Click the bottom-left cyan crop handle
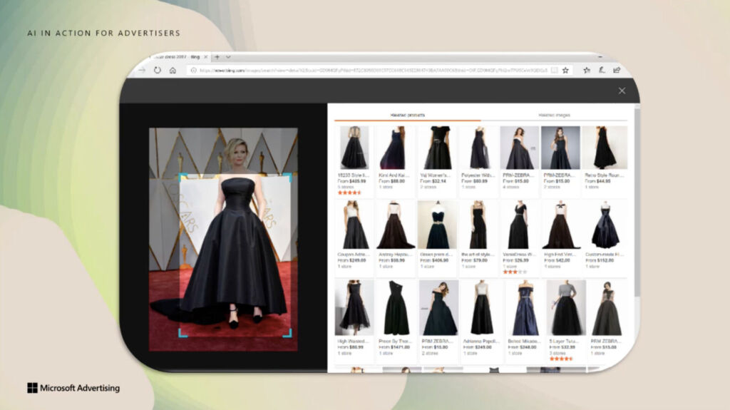Image resolution: width=730 pixels, height=410 pixels. click(183, 333)
